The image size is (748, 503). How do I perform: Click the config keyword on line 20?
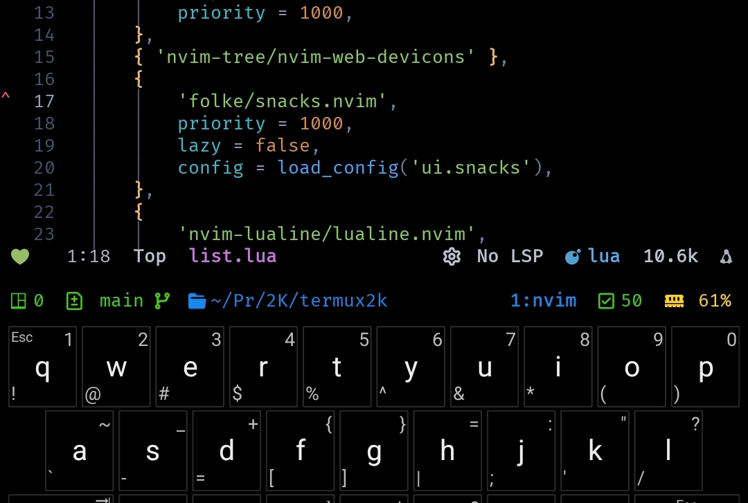click(x=211, y=168)
